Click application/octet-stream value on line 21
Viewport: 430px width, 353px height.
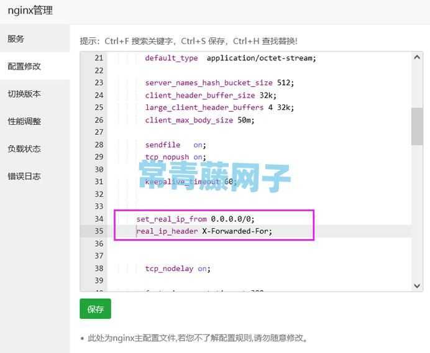(259, 58)
